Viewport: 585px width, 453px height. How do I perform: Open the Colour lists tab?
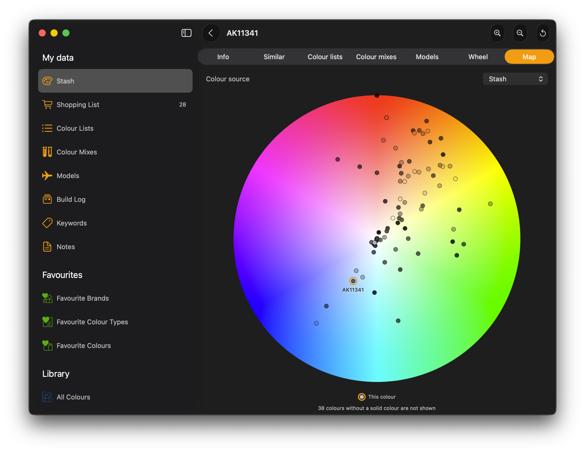(325, 57)
